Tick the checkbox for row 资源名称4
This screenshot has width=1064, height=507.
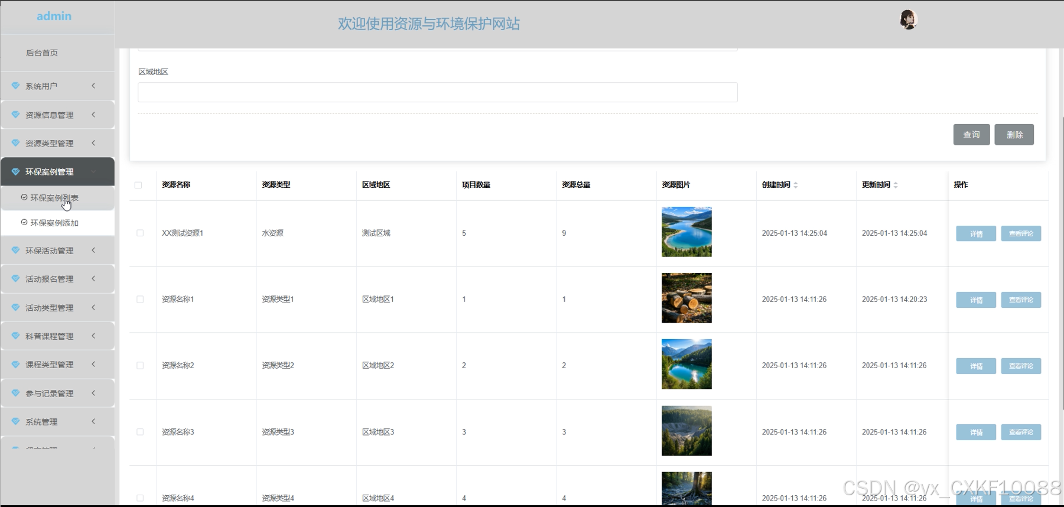click(140, 498)
